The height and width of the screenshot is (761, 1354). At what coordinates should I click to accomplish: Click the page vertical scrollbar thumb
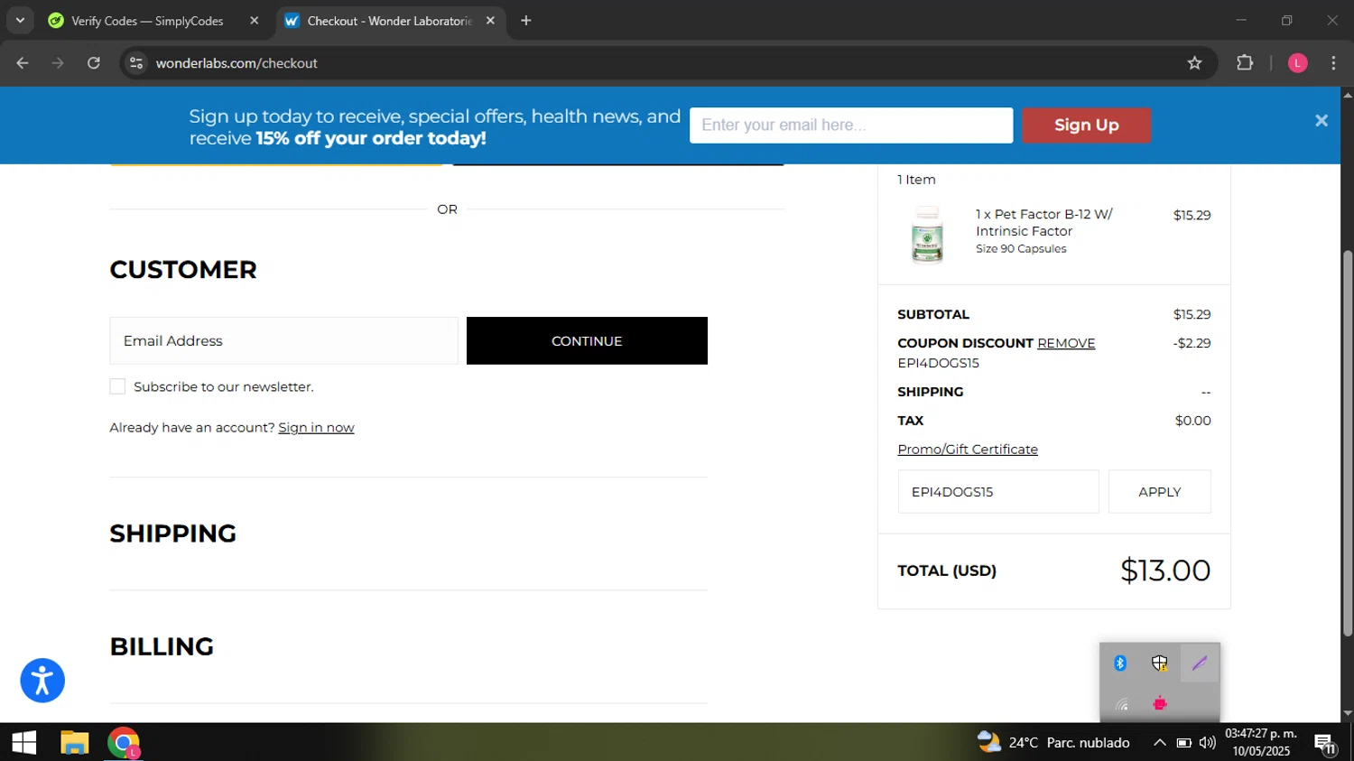tap(1348, 442)
